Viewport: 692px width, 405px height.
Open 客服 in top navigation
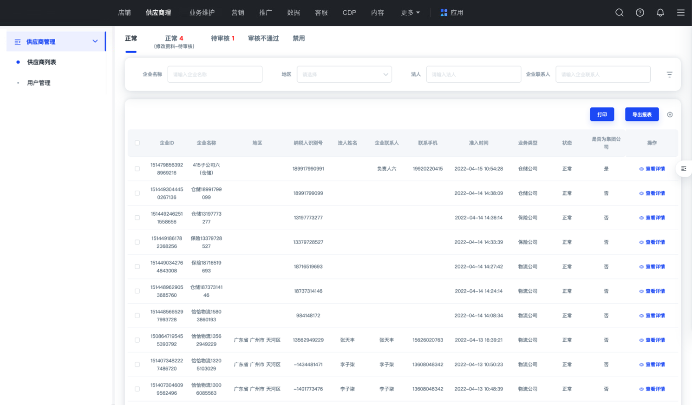point(321,13)
